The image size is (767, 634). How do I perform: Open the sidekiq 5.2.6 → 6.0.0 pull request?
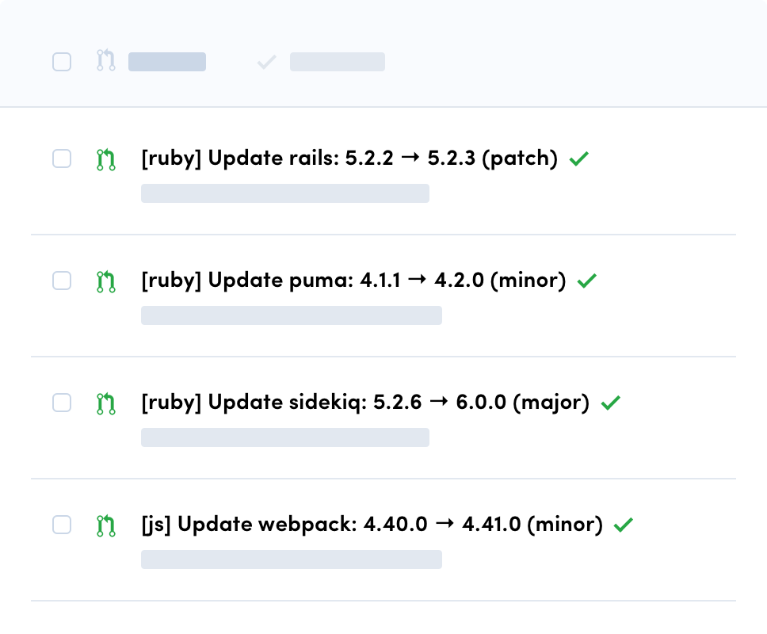(x=364, y=403)
